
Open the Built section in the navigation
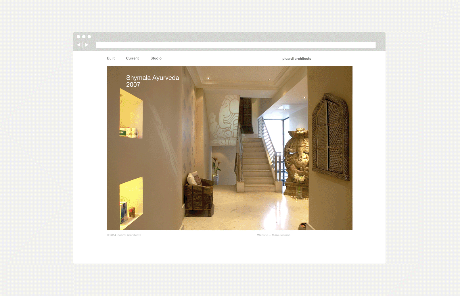point(111,58)
